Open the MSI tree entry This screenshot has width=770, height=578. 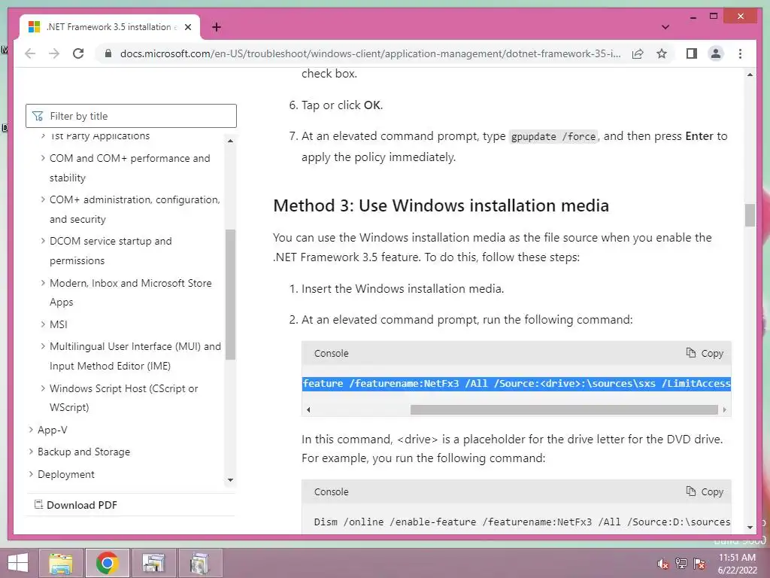pyautogui.click(x=59, y=324)
